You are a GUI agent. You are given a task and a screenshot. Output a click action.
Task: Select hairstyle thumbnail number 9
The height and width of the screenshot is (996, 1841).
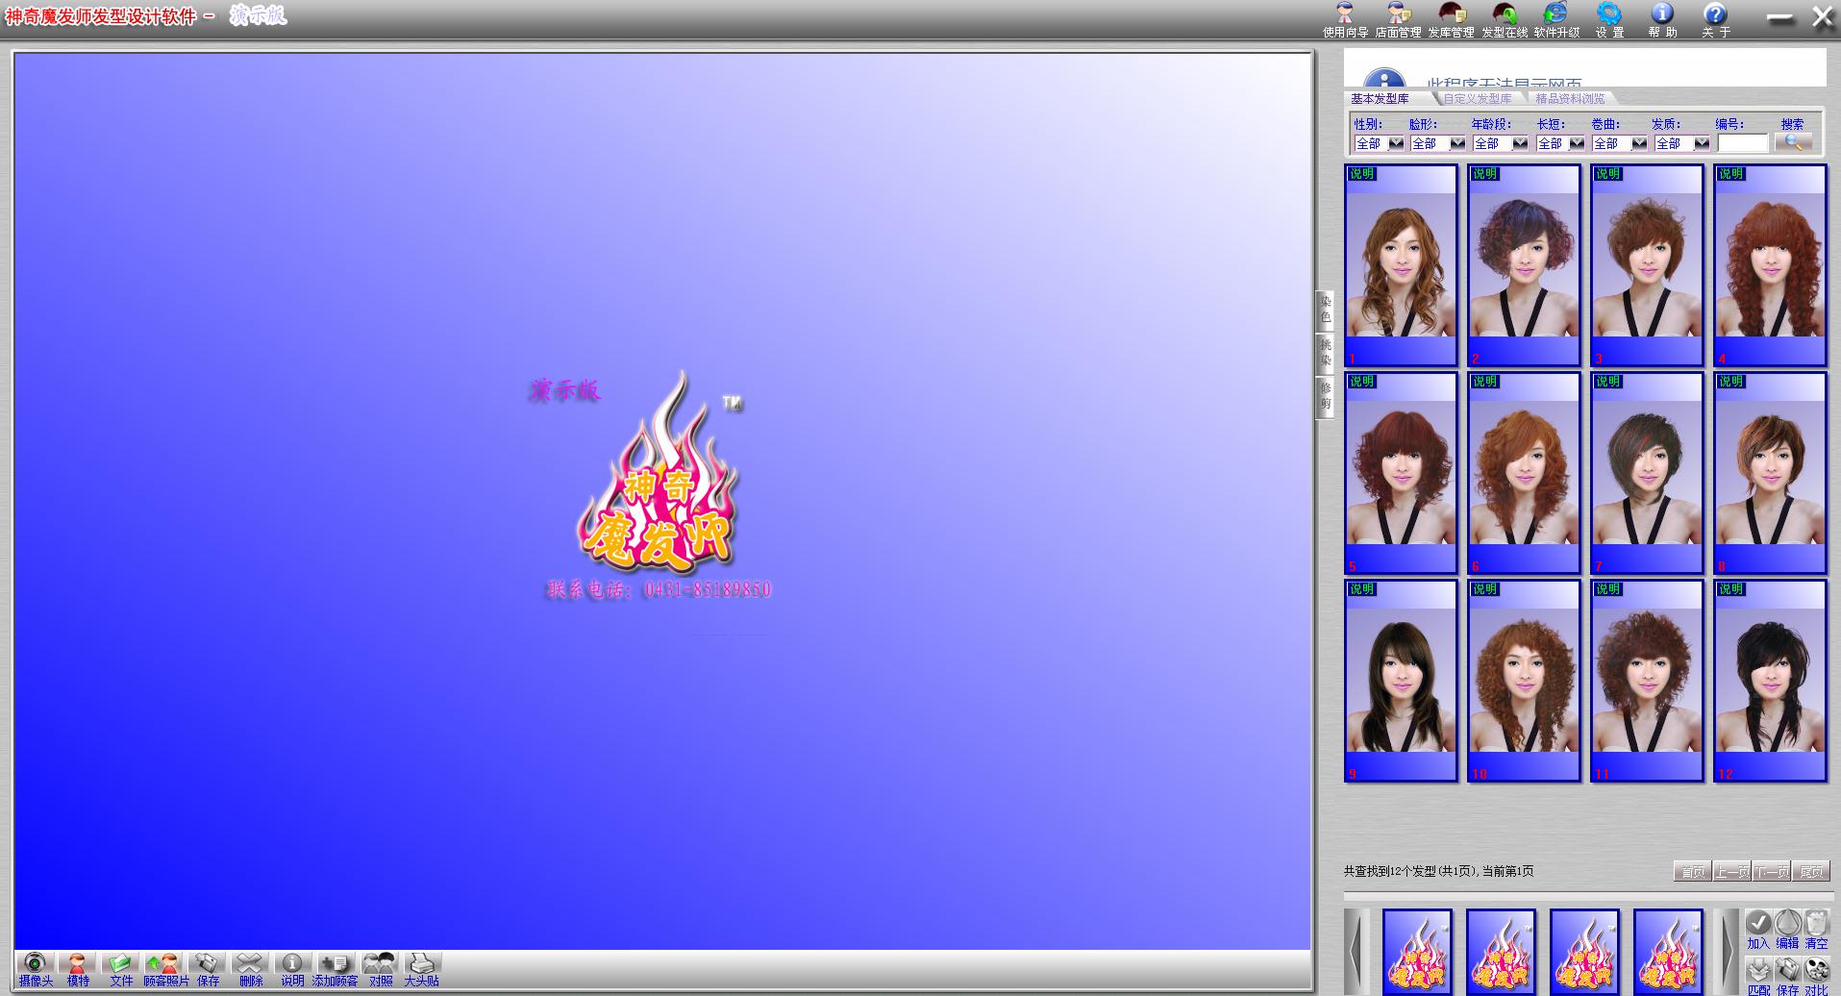coord(1401,681)
